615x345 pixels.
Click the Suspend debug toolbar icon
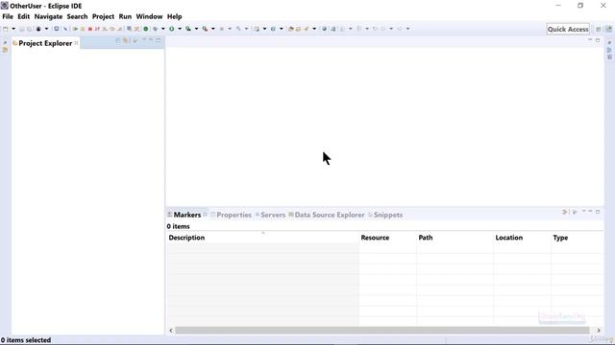pyautogui.click(x=83, y=29)
